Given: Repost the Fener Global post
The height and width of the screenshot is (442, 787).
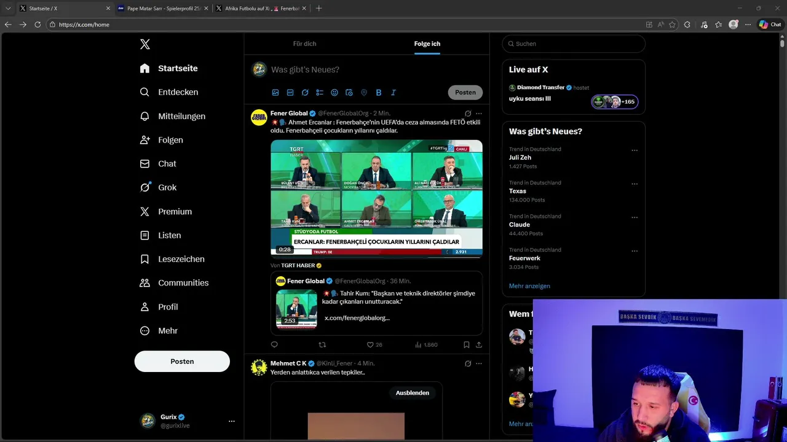Looking at the screenshot, I should point(322,345).
